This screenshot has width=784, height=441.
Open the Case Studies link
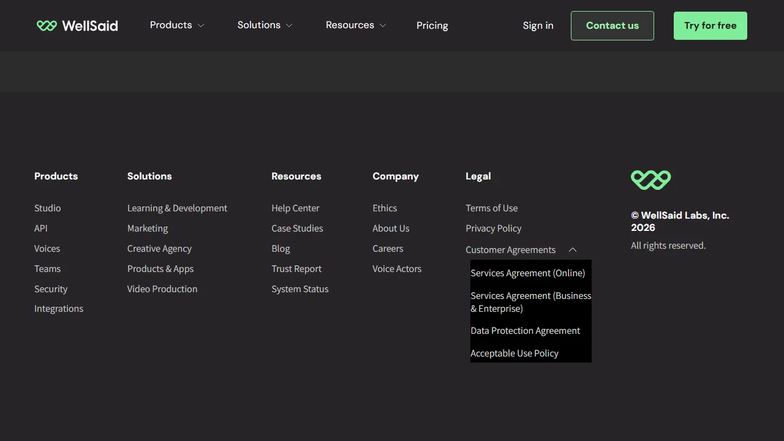click(x=297, y=228)
